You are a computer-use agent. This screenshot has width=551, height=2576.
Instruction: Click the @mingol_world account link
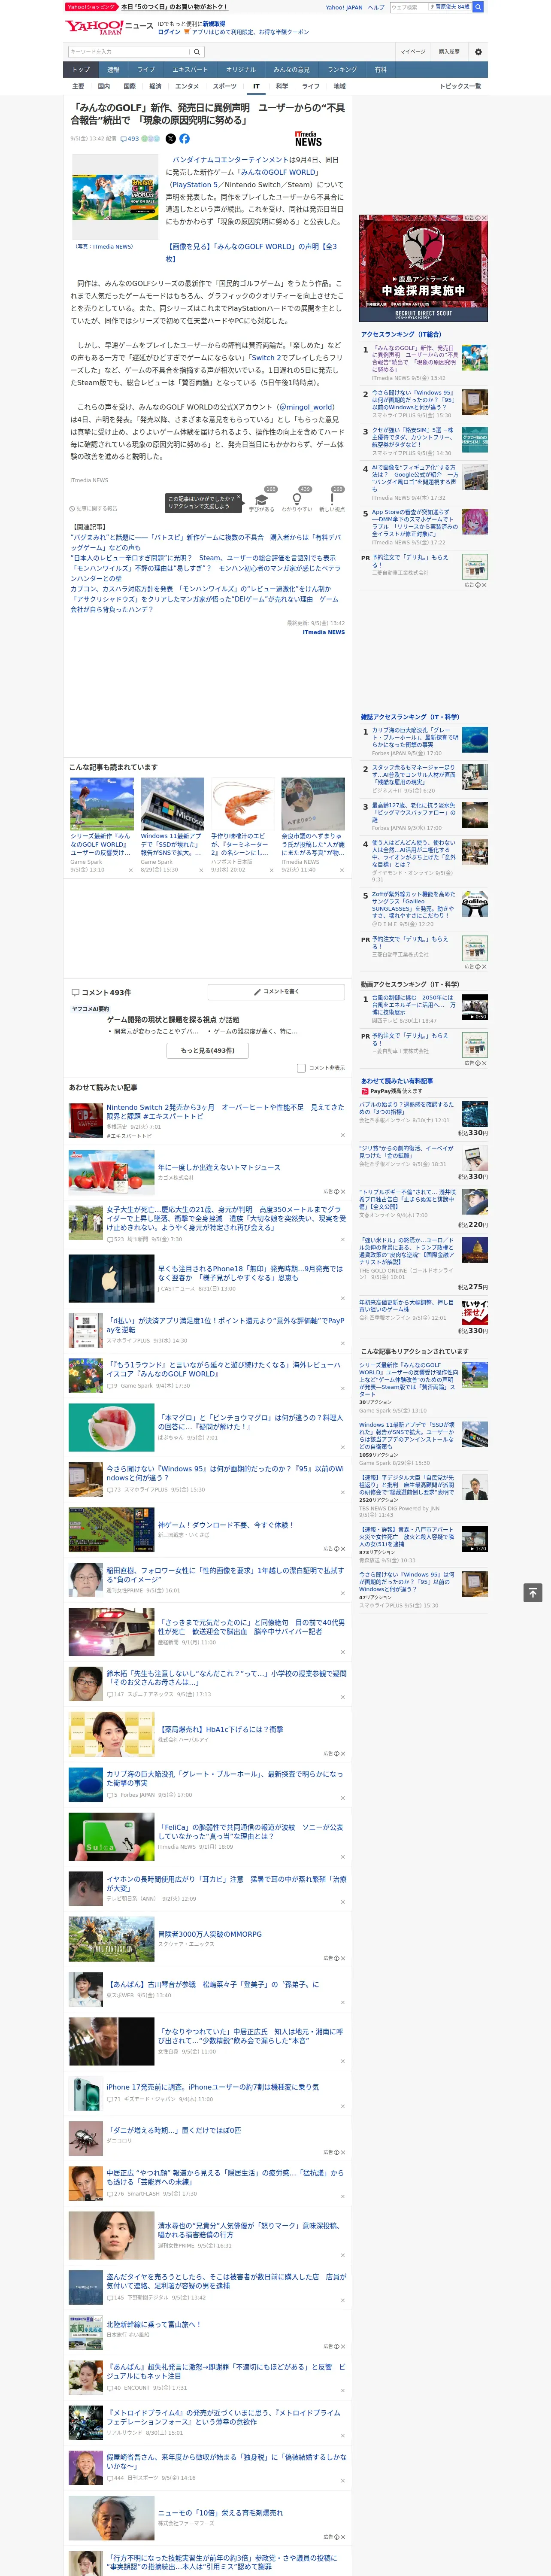306,408
